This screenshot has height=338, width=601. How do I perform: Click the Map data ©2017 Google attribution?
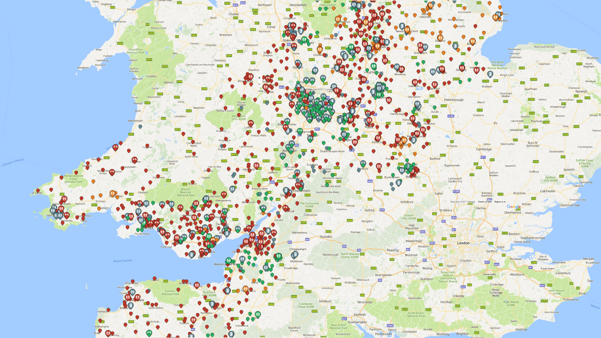coord(463,202)
